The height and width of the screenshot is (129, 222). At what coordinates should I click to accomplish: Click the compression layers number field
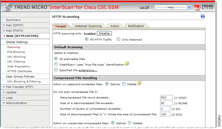click(165, 109)
